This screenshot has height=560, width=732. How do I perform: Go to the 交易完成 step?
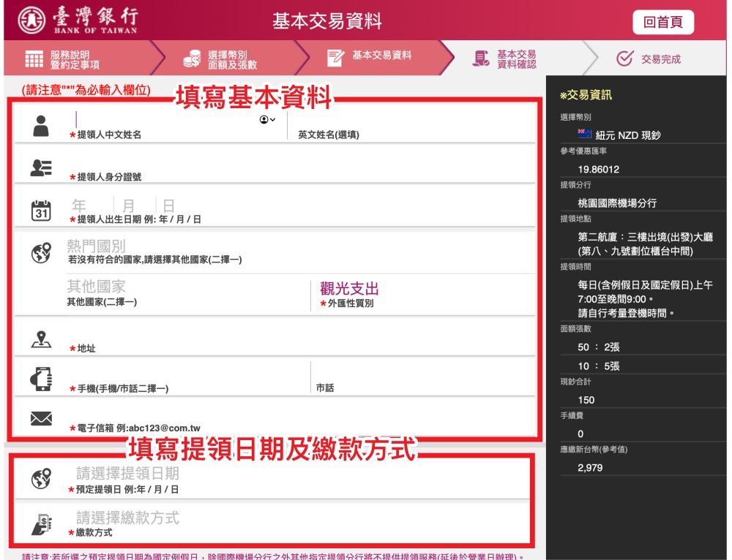pyautogui.click(x=654, y=59)
